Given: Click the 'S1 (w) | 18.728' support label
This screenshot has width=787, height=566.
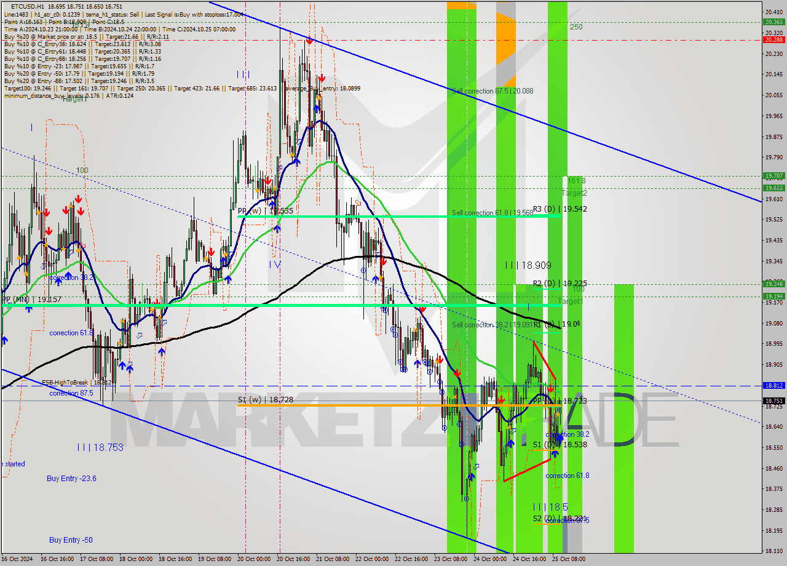Looking at the screenshot, I should point(266,400).
